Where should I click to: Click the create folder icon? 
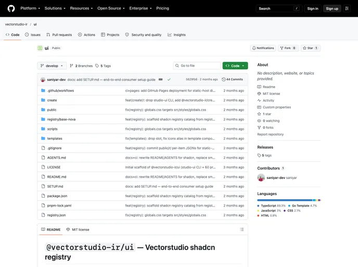point(43,100)
